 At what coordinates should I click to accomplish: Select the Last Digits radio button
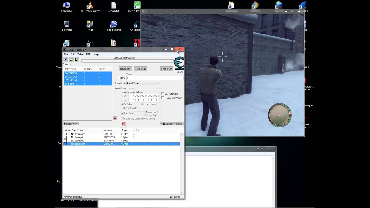(x=147, y=115)
